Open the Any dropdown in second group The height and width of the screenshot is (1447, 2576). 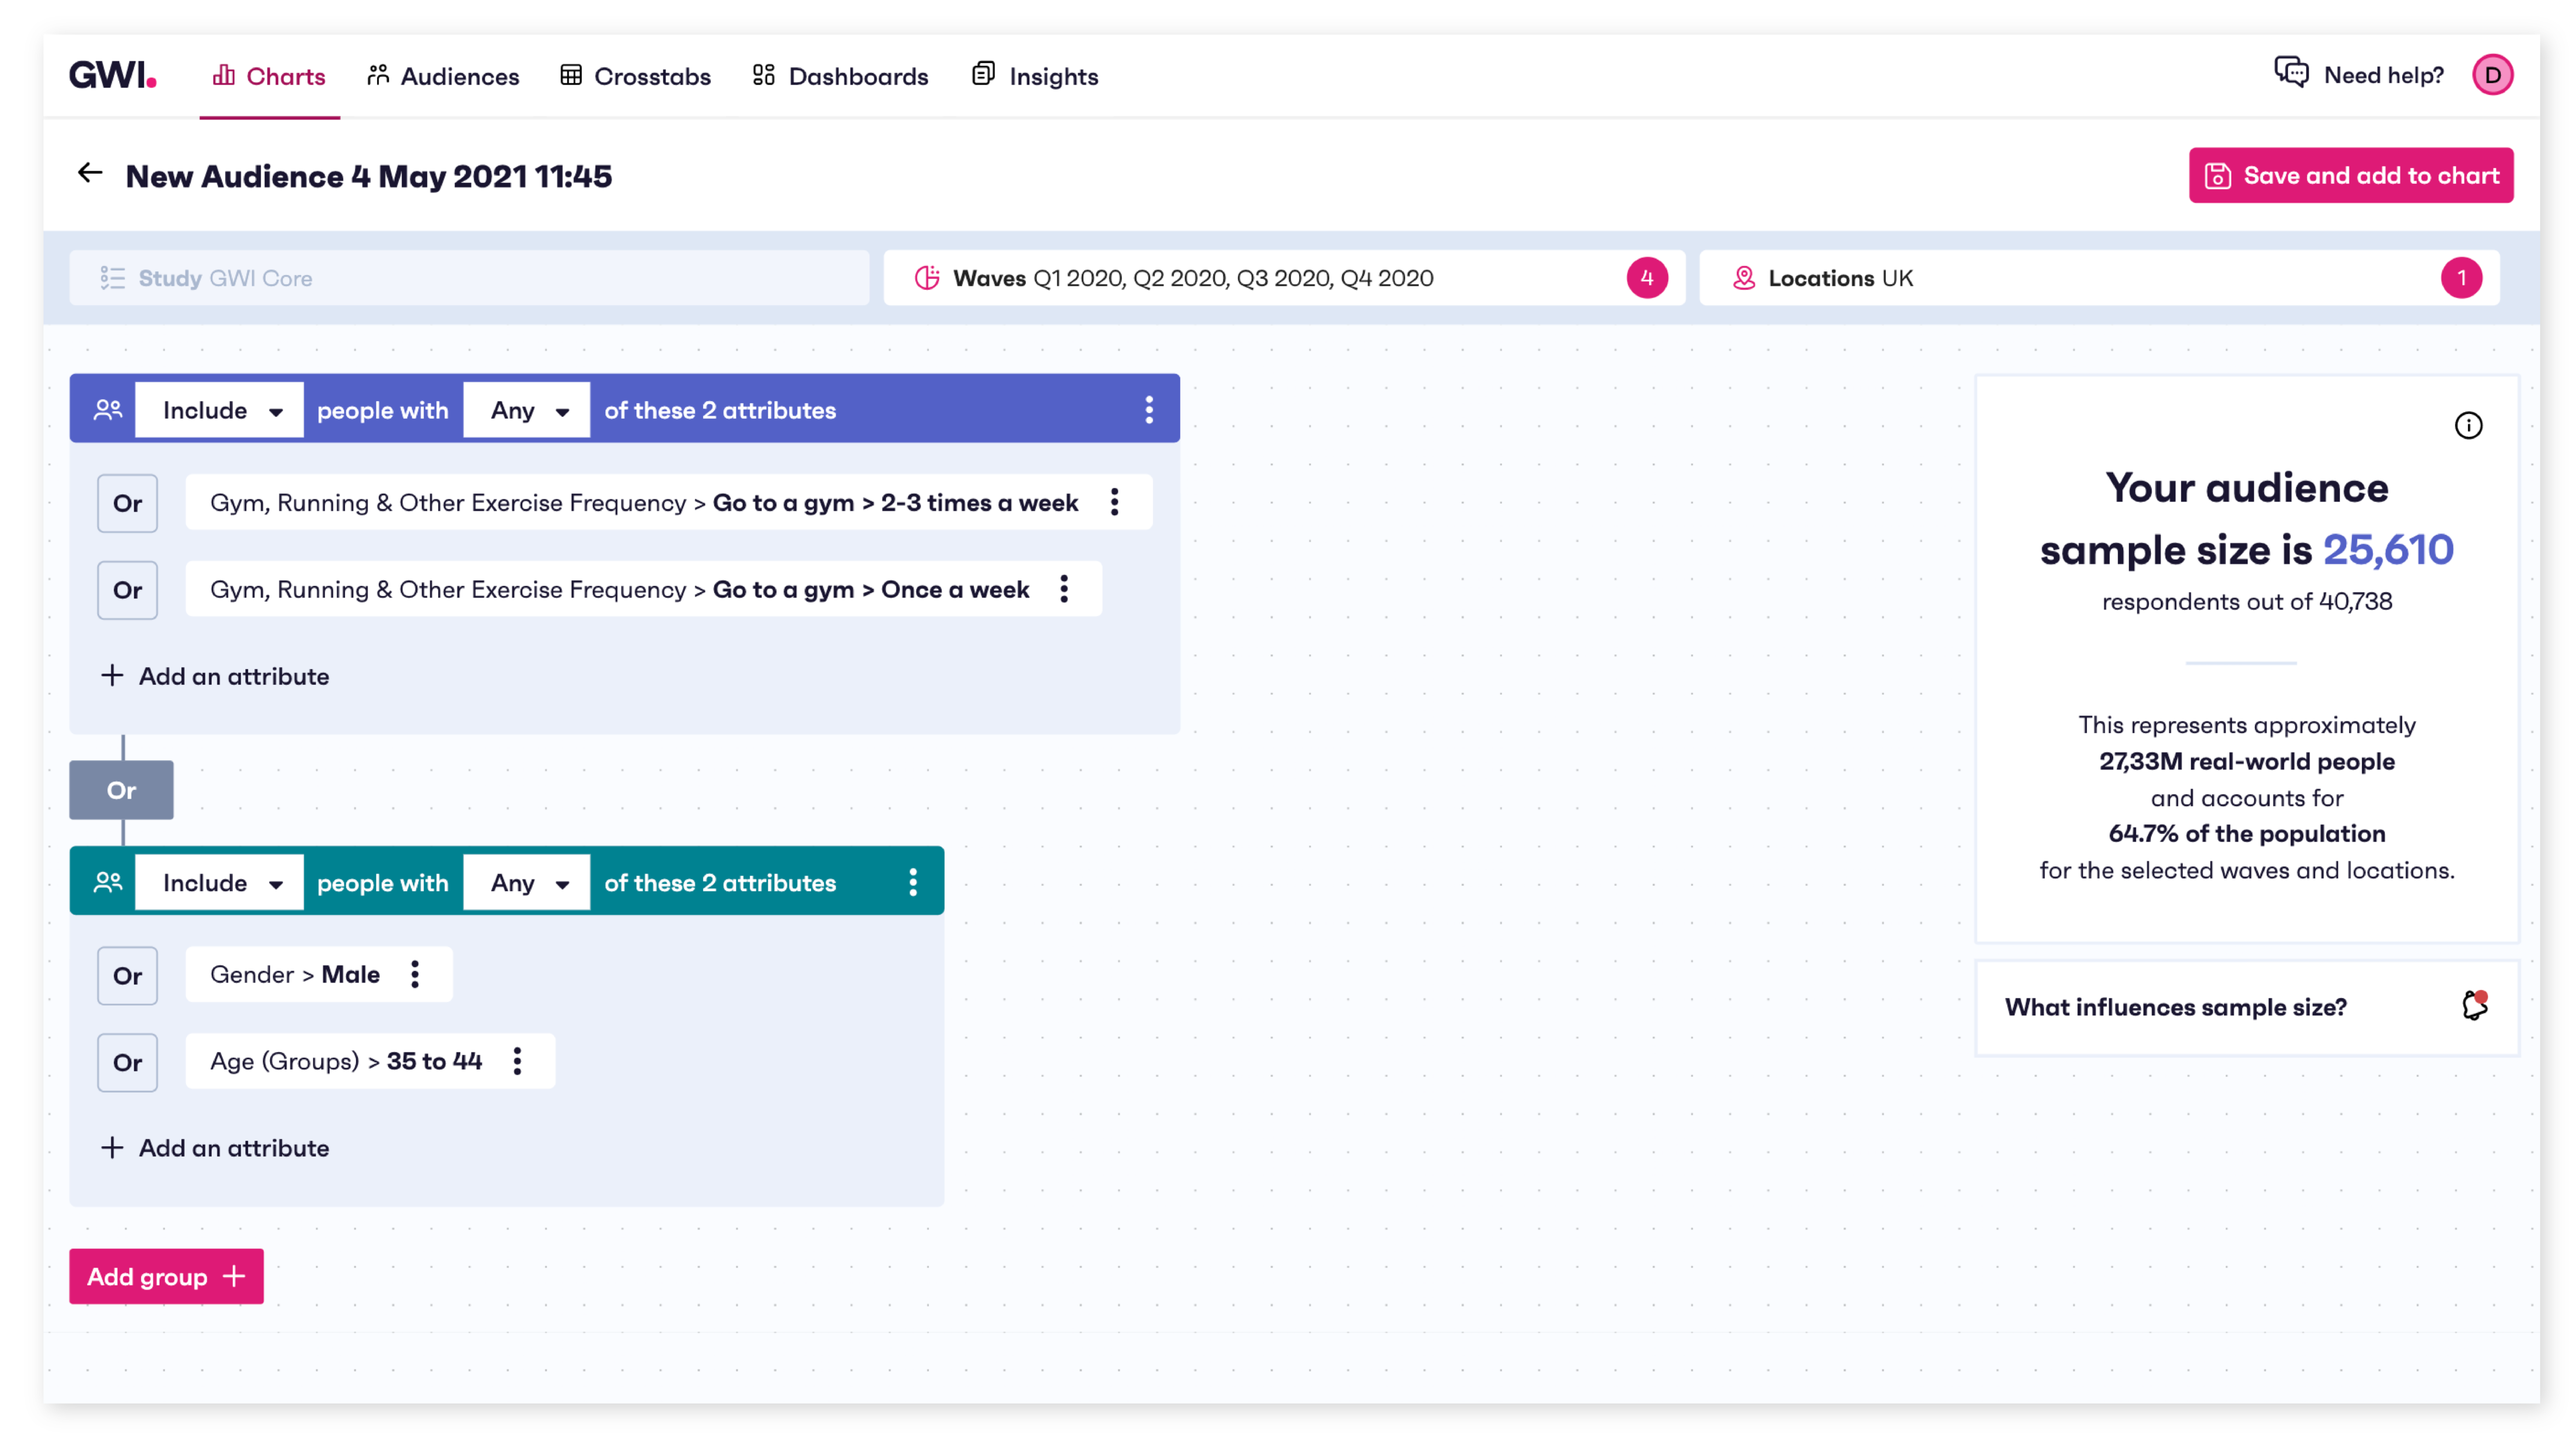tap(527, 883)
